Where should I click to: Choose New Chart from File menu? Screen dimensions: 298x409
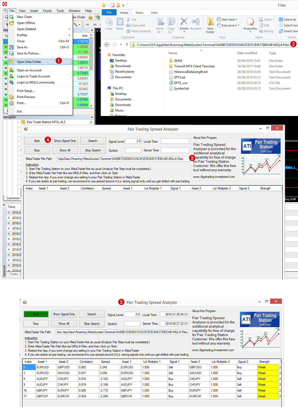tap(40, 17)
